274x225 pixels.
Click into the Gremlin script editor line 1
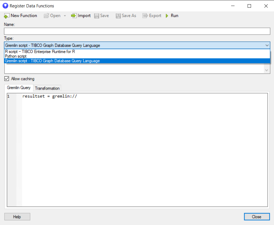coord(145,96)
